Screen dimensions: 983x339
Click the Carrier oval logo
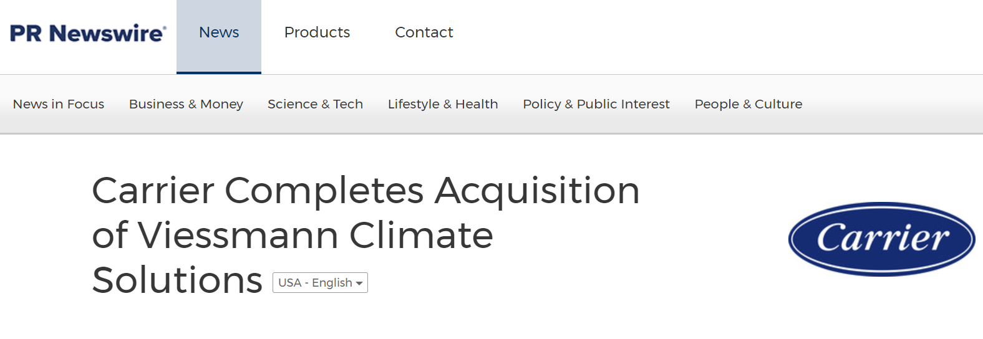click(881, 239)
